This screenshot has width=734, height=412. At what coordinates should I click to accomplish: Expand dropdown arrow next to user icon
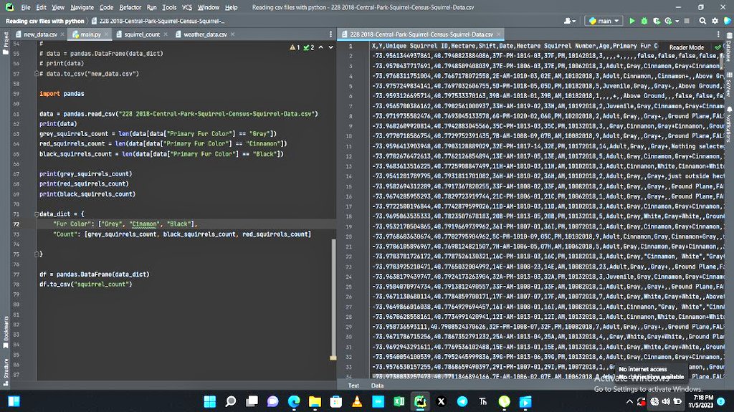tap(573, 21)
